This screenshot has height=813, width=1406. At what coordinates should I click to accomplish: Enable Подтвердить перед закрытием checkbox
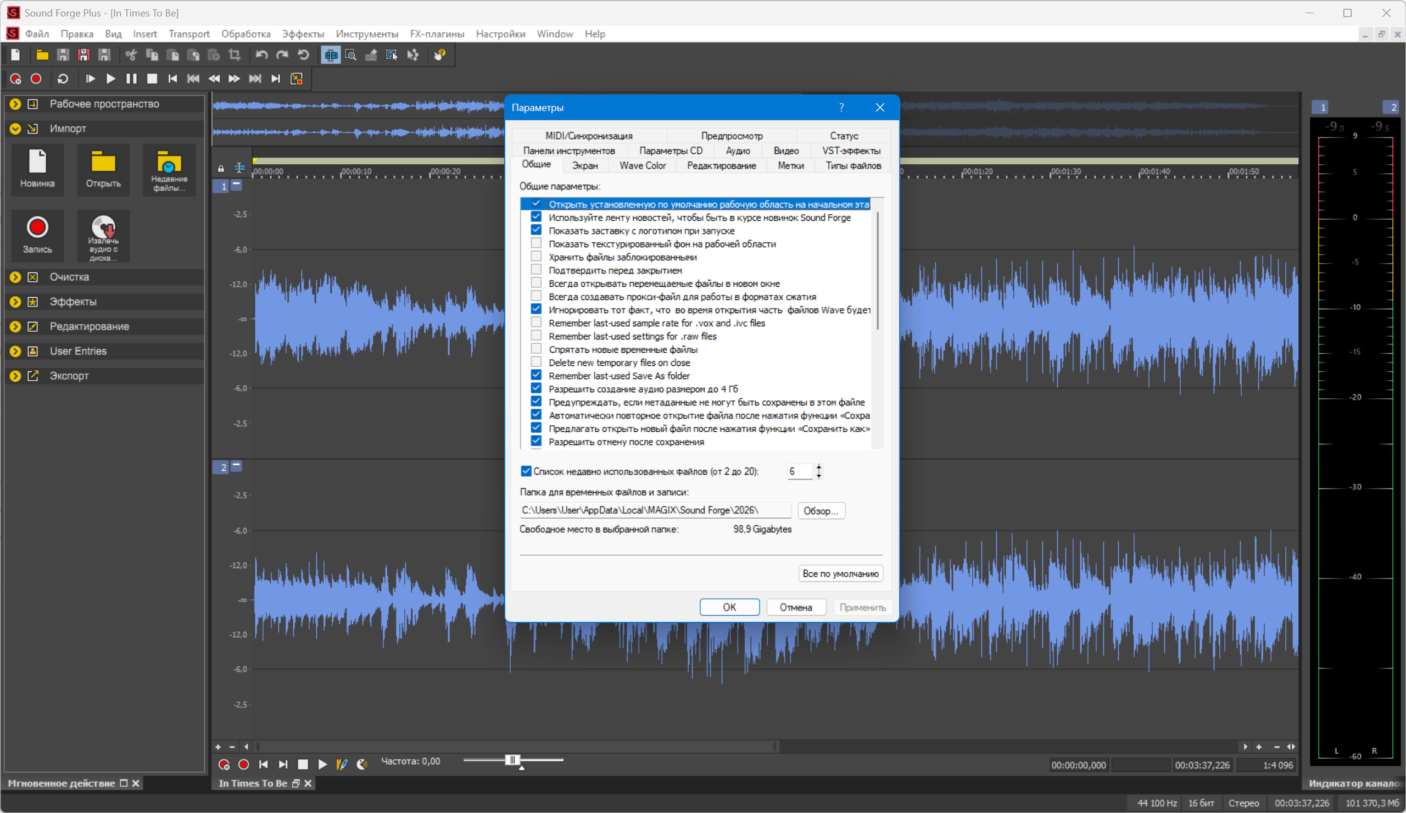(536, 270)
